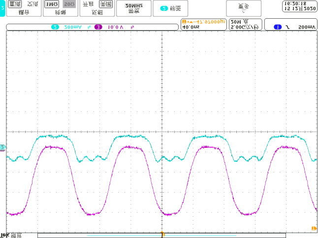The height and width of the screenshot is (238, 318).
Task: Click the 5.00GS/s sample rate readout
Action: pyautogui.click(x=245, y=28)
